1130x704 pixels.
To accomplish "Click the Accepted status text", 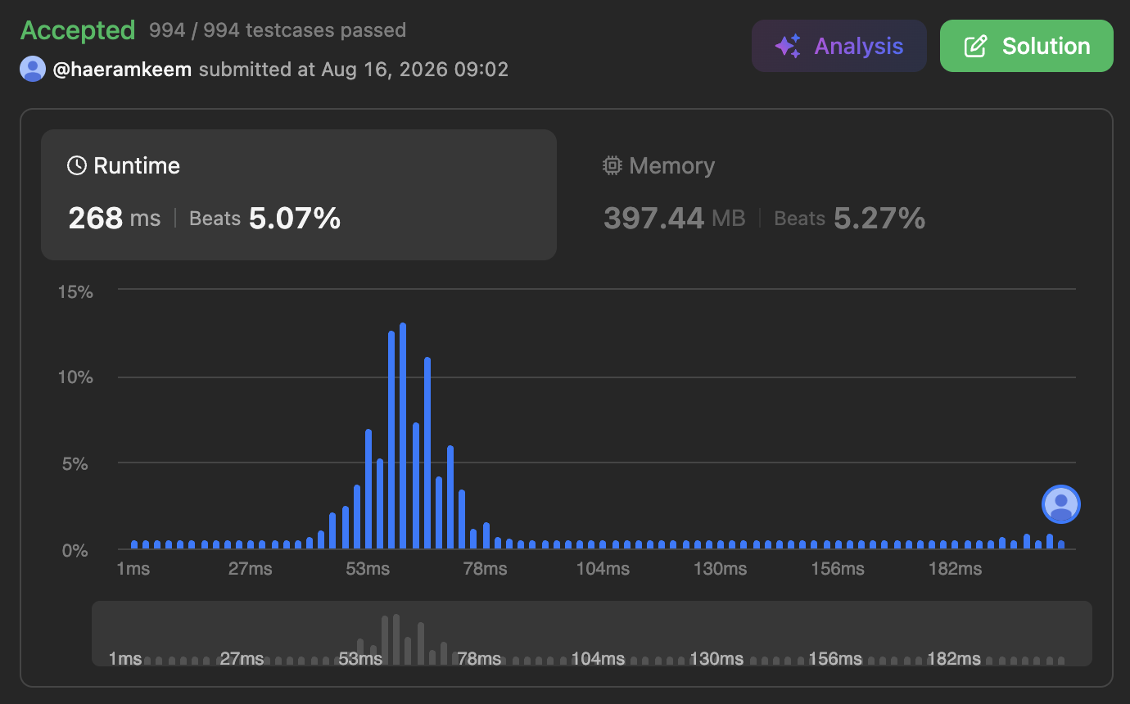I will pyautogui.click(x=78, y=30).
